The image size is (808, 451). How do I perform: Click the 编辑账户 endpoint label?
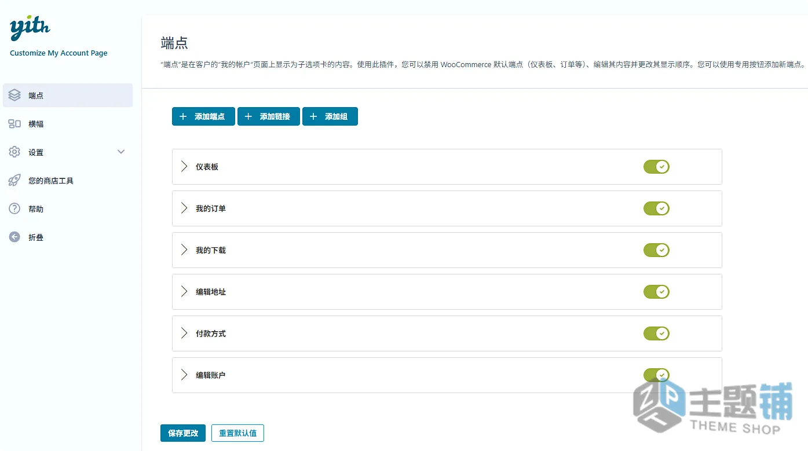[x=211, y=375]
